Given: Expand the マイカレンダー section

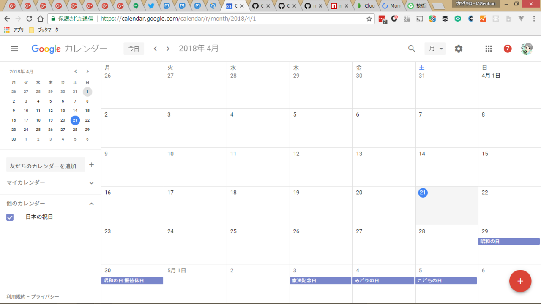Looking at the screenshot, I should pyautogui.click(x=91, y=183).
